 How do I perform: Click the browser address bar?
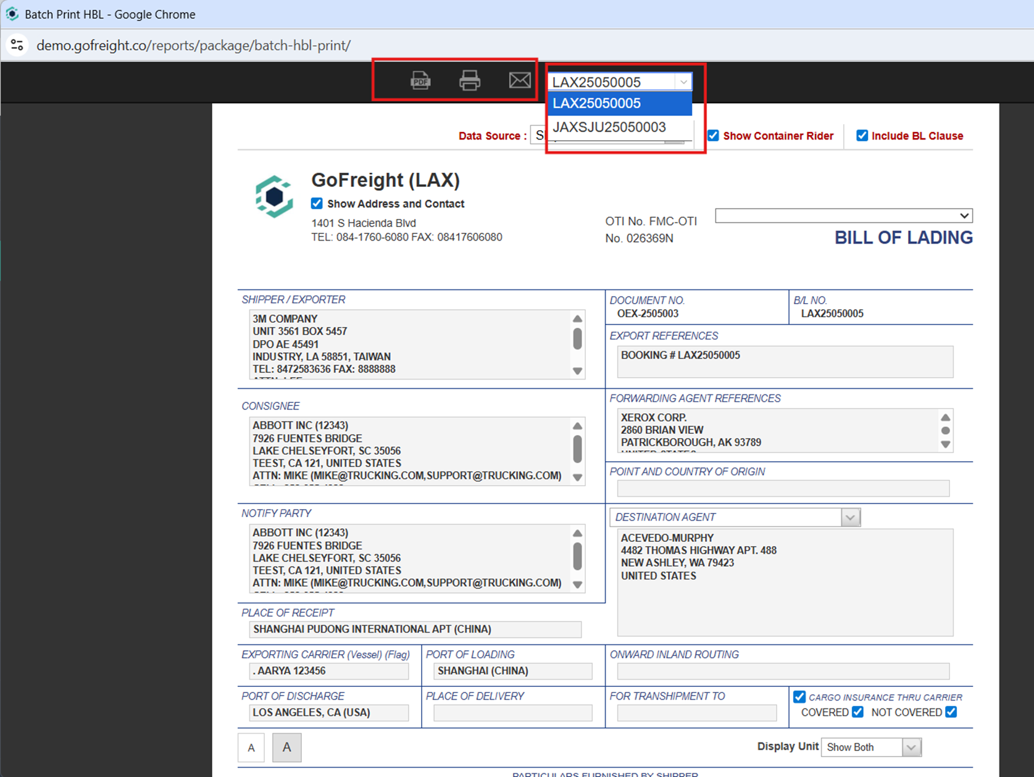pos(194,44)
